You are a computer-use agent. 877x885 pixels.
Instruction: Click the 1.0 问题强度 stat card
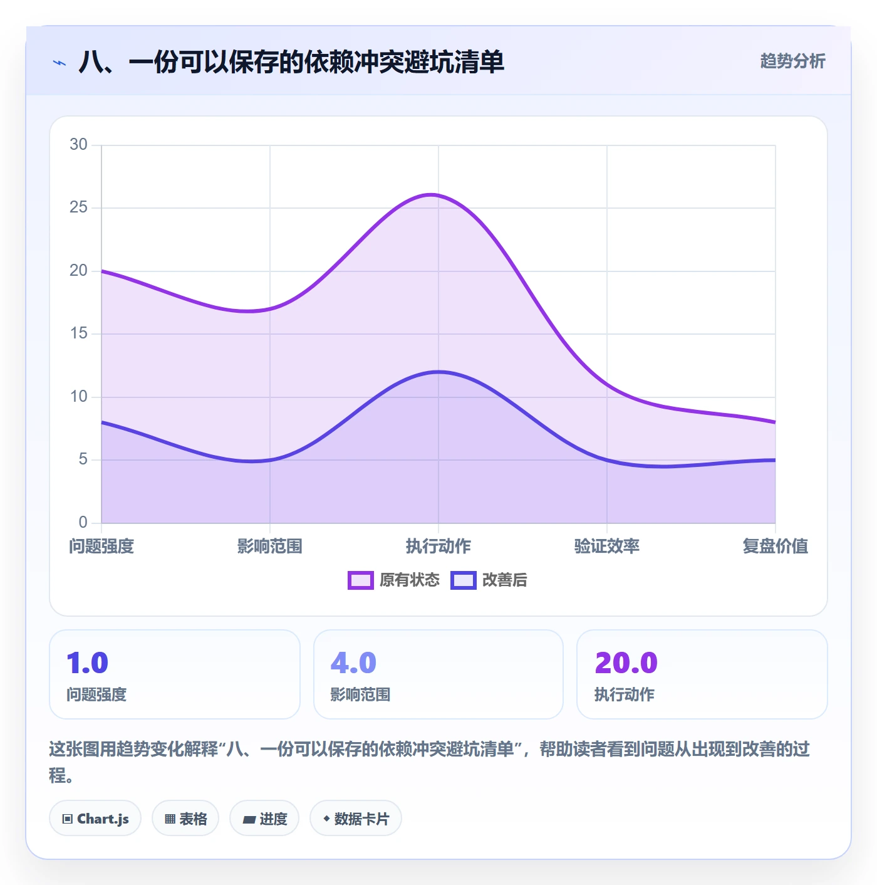pyautogui.click(x=175, y=674)
